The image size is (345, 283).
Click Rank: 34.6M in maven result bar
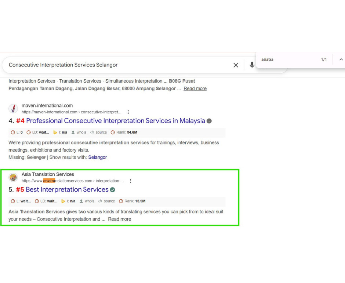[124, 132]
